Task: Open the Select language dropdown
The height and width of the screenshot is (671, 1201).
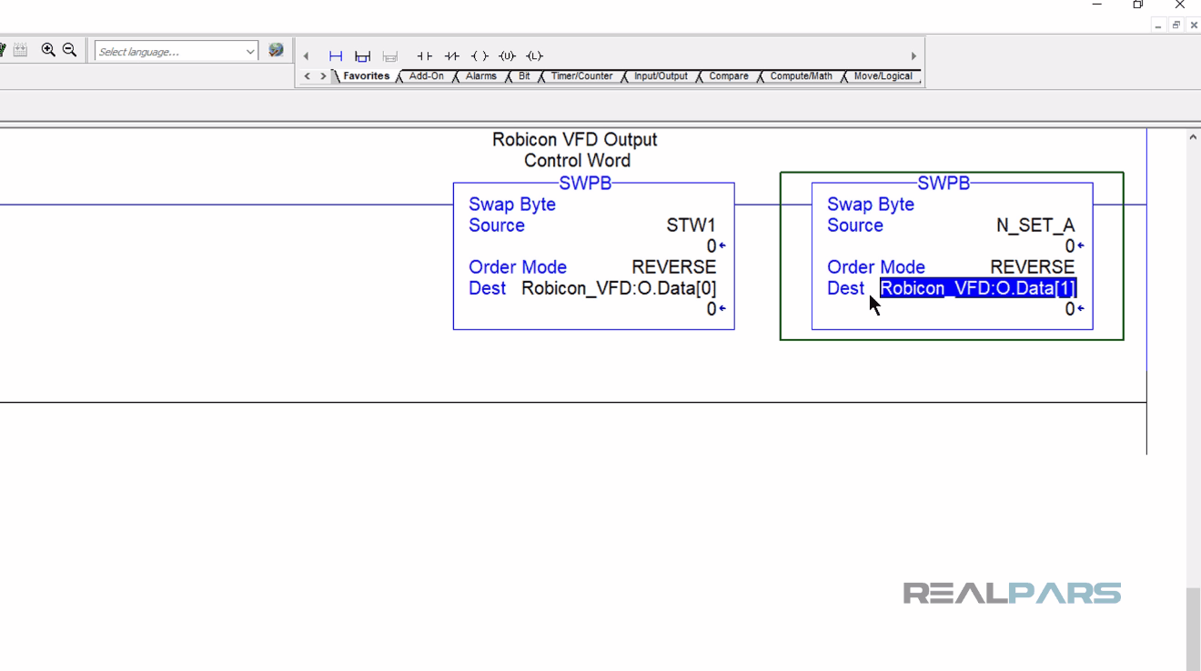Action: point(252,50)
